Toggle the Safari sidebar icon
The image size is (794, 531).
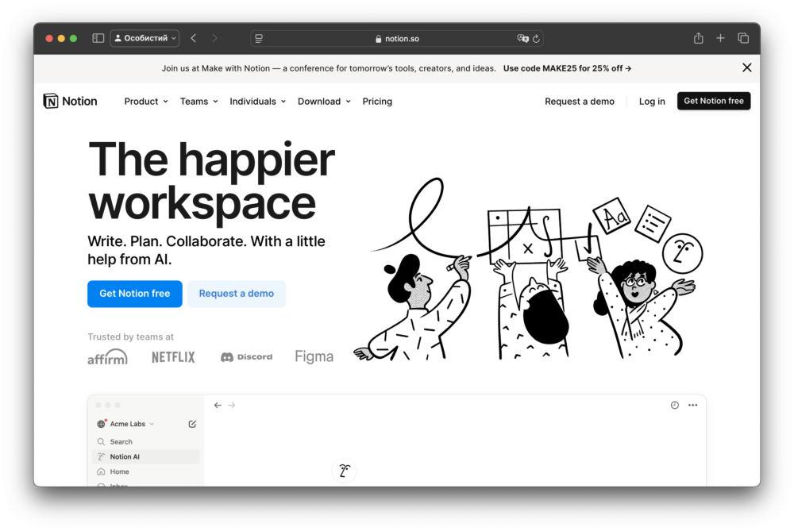click(98, 38)
